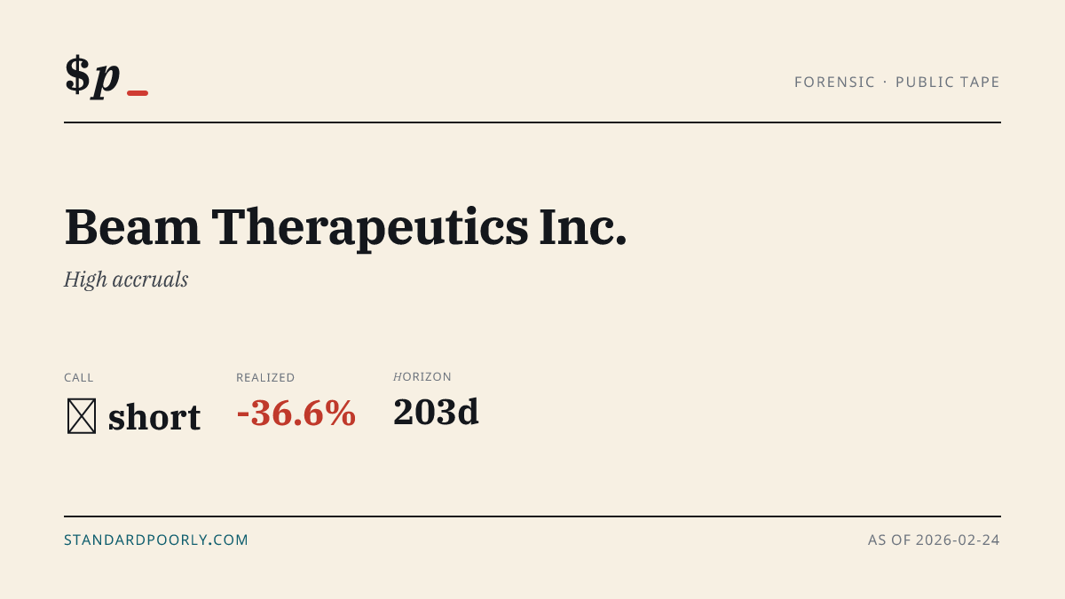Click the crossed box icon beside short
The image size is (1065, 599).
pos(82,416)
